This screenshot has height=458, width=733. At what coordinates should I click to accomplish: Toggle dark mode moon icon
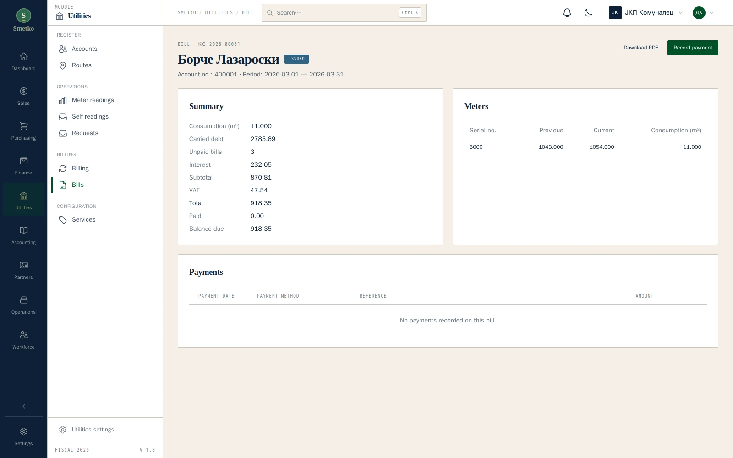coord(588,13)
